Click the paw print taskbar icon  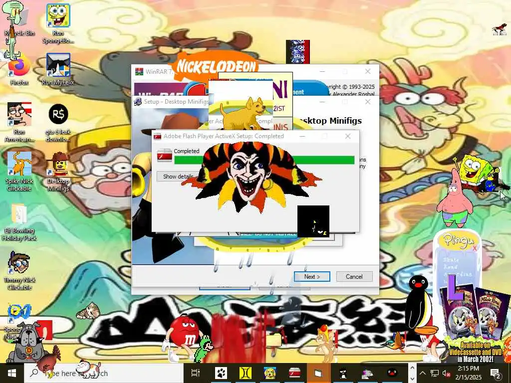click(221, 373)
